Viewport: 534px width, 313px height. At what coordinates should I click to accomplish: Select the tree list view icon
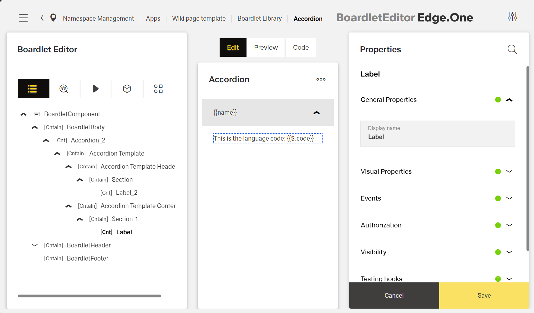33,89
